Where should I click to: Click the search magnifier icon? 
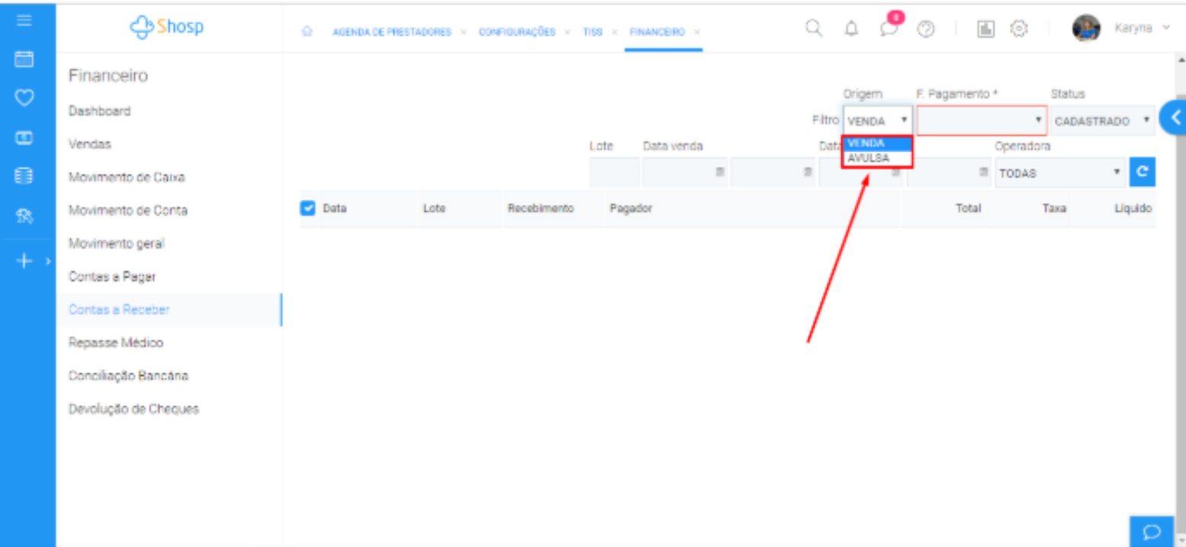click(x=814, y=29)
